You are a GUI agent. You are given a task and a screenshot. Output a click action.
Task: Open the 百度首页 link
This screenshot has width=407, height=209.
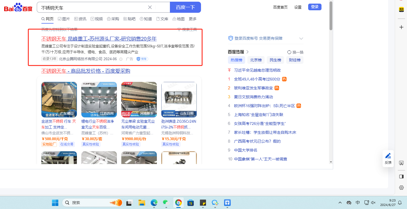[280, 7]
